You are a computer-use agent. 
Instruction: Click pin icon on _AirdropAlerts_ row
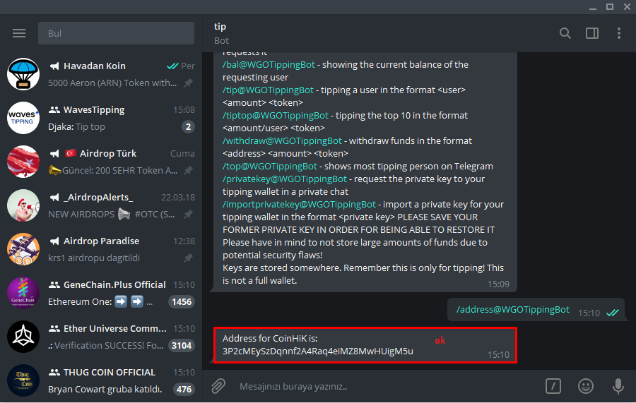(188, 215)
